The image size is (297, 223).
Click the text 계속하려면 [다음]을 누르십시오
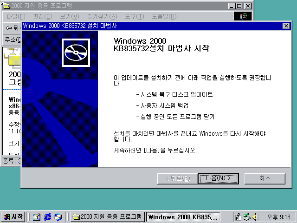[155, 150]
